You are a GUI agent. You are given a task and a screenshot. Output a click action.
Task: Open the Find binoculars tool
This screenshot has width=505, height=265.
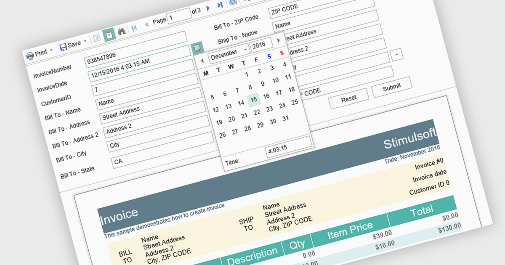click(x=122, y=31)
